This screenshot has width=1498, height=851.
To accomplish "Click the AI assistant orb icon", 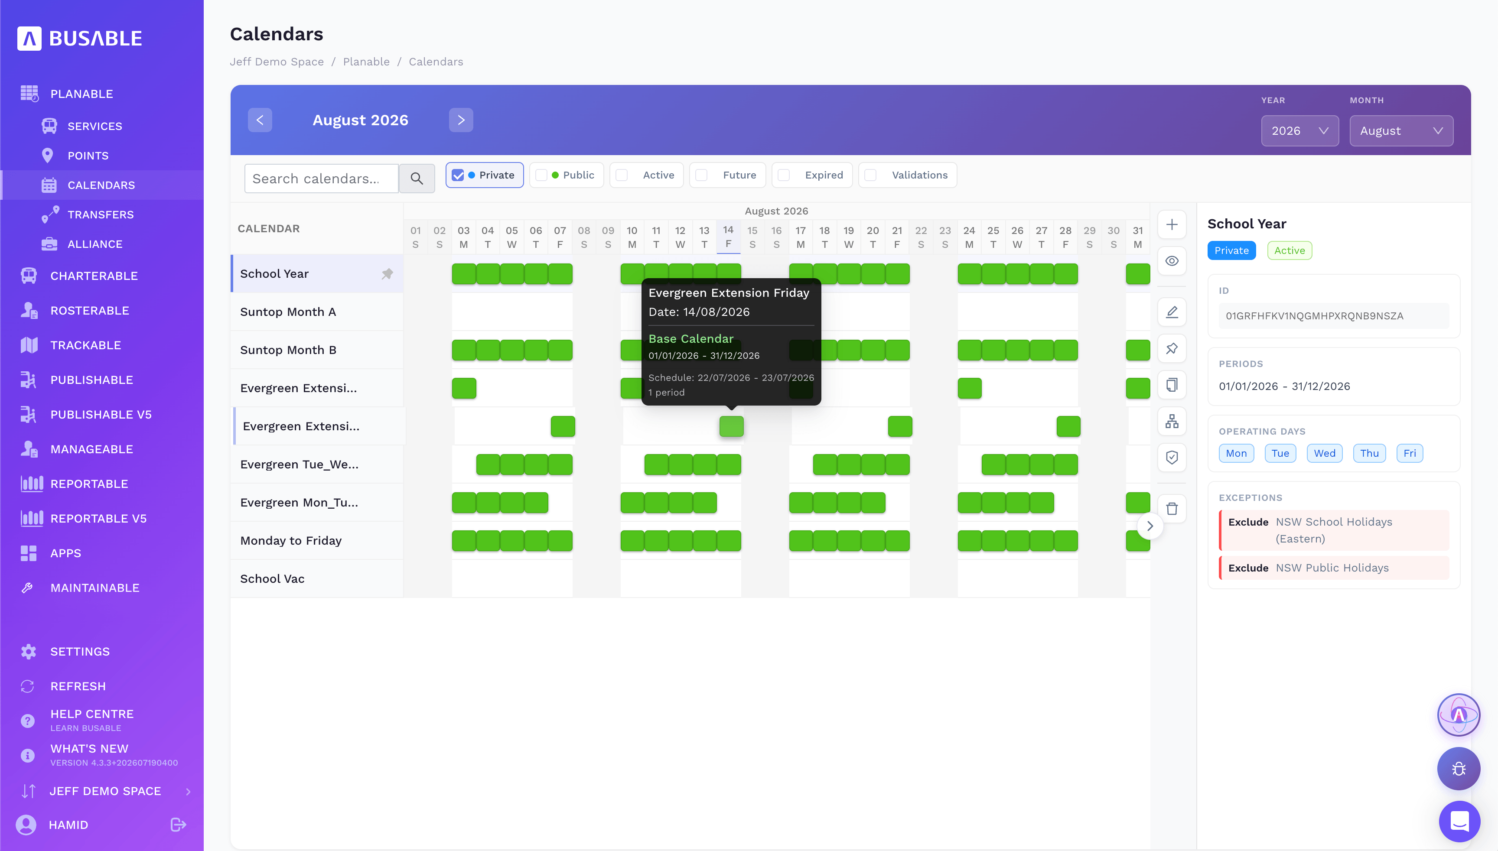I will point(1459,714).
